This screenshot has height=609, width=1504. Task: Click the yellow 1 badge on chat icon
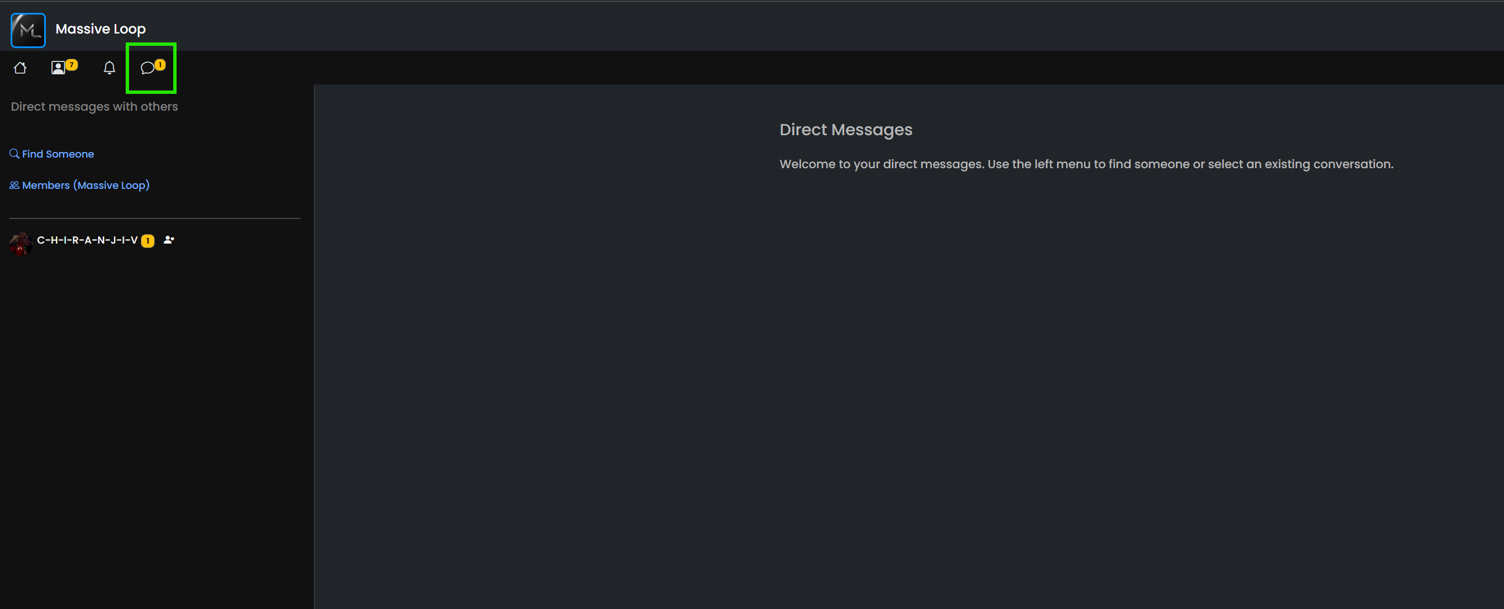point(160,65)
